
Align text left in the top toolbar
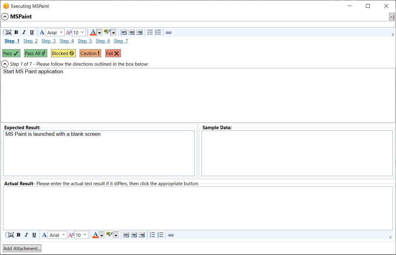click(x=124, y=33)
